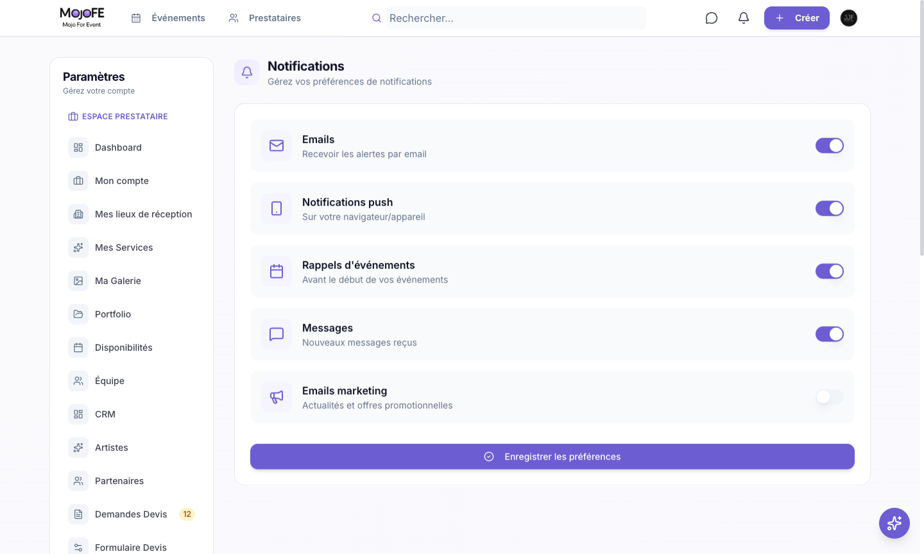Open Mes Services section
The height and width of the screenshot is (554, 924).
click(x=132, y=248)
